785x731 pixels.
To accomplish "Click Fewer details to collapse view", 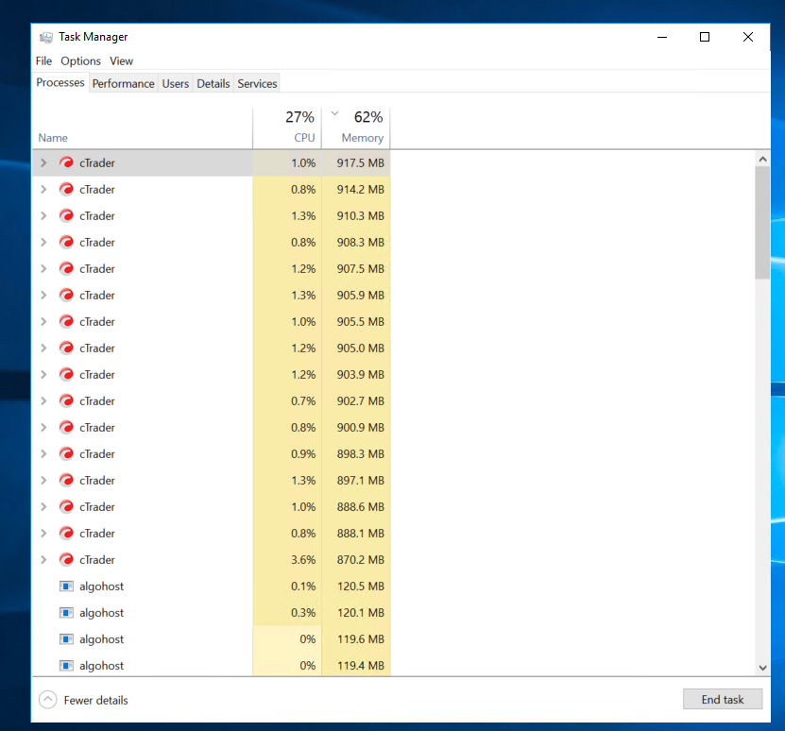I will pyautogui.click(x=83, y=700).
